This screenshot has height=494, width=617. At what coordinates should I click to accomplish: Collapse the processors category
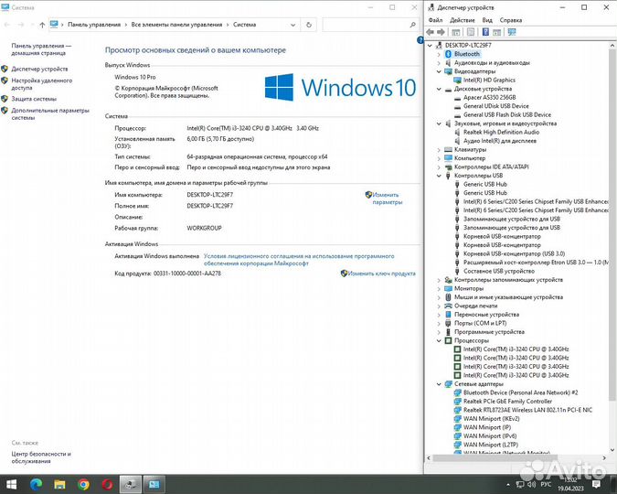(x=439, y=340)
